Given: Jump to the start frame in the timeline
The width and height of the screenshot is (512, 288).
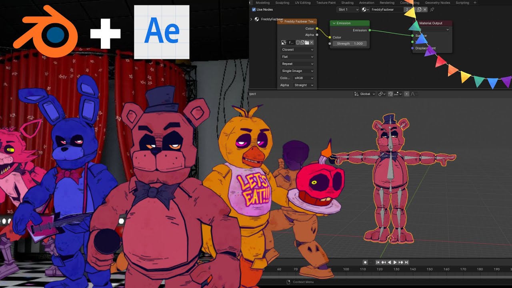Looking at the screenshot, I should pos(378,262).
